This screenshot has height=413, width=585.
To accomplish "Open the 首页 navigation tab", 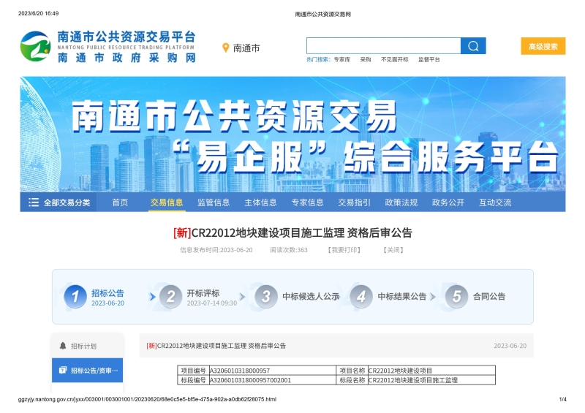I will pos(119,202).
